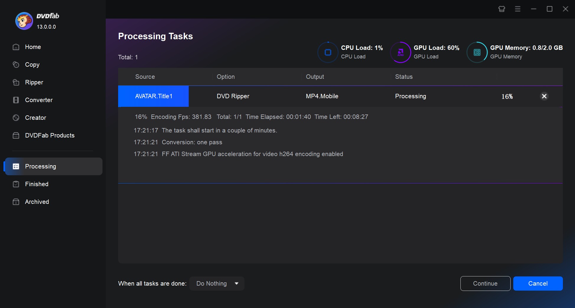Switch to the Ripper module
575x308 pixels.
click(x=54, y=82)
